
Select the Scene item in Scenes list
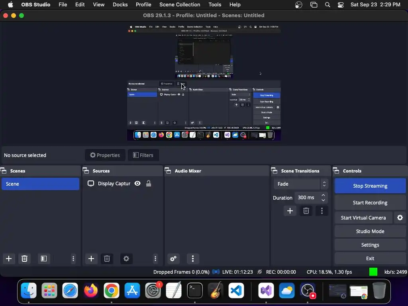pos(40,184)
